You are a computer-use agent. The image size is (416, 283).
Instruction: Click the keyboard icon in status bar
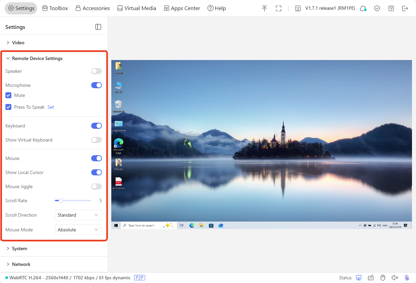(371, 278)
